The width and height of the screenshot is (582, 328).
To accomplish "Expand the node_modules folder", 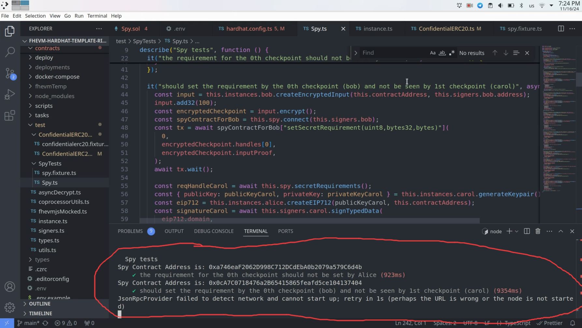I will tap(55, 96).
